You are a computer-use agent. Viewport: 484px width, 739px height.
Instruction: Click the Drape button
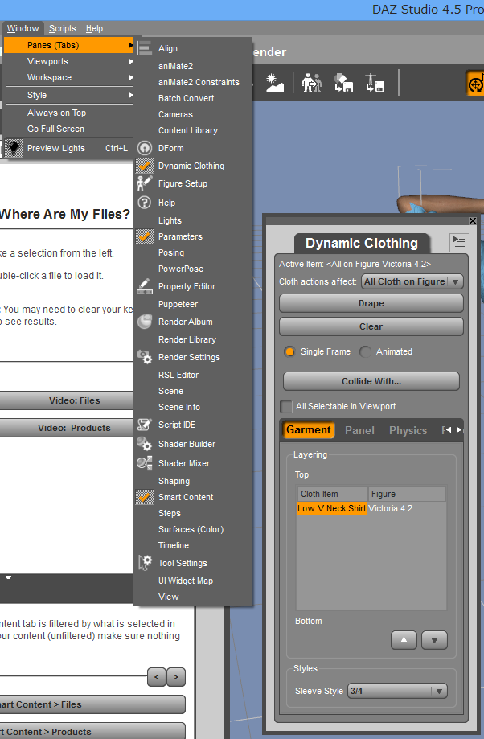(x=371, y=303)
